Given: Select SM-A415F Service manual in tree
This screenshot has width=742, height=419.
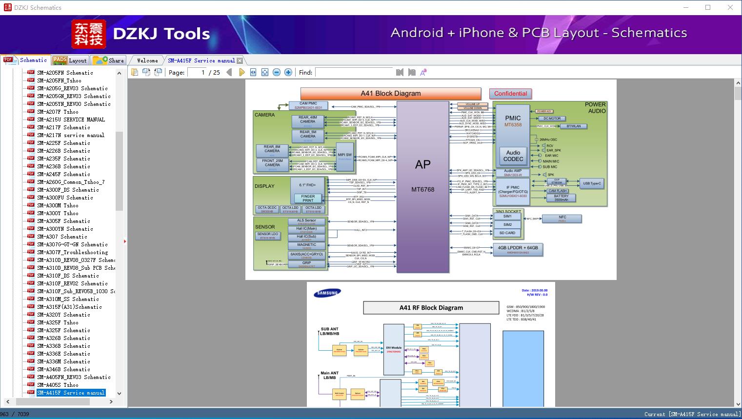Looking at the screenshot, I should (x=71, y=393).
